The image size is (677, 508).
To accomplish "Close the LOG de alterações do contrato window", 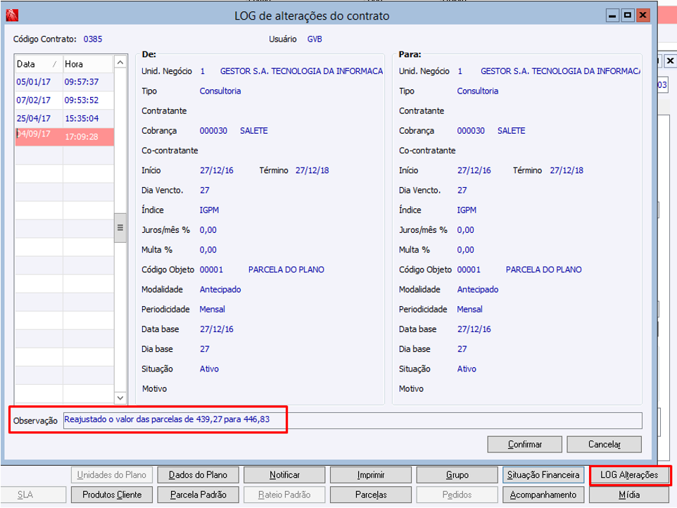I will tap(643, 15).
